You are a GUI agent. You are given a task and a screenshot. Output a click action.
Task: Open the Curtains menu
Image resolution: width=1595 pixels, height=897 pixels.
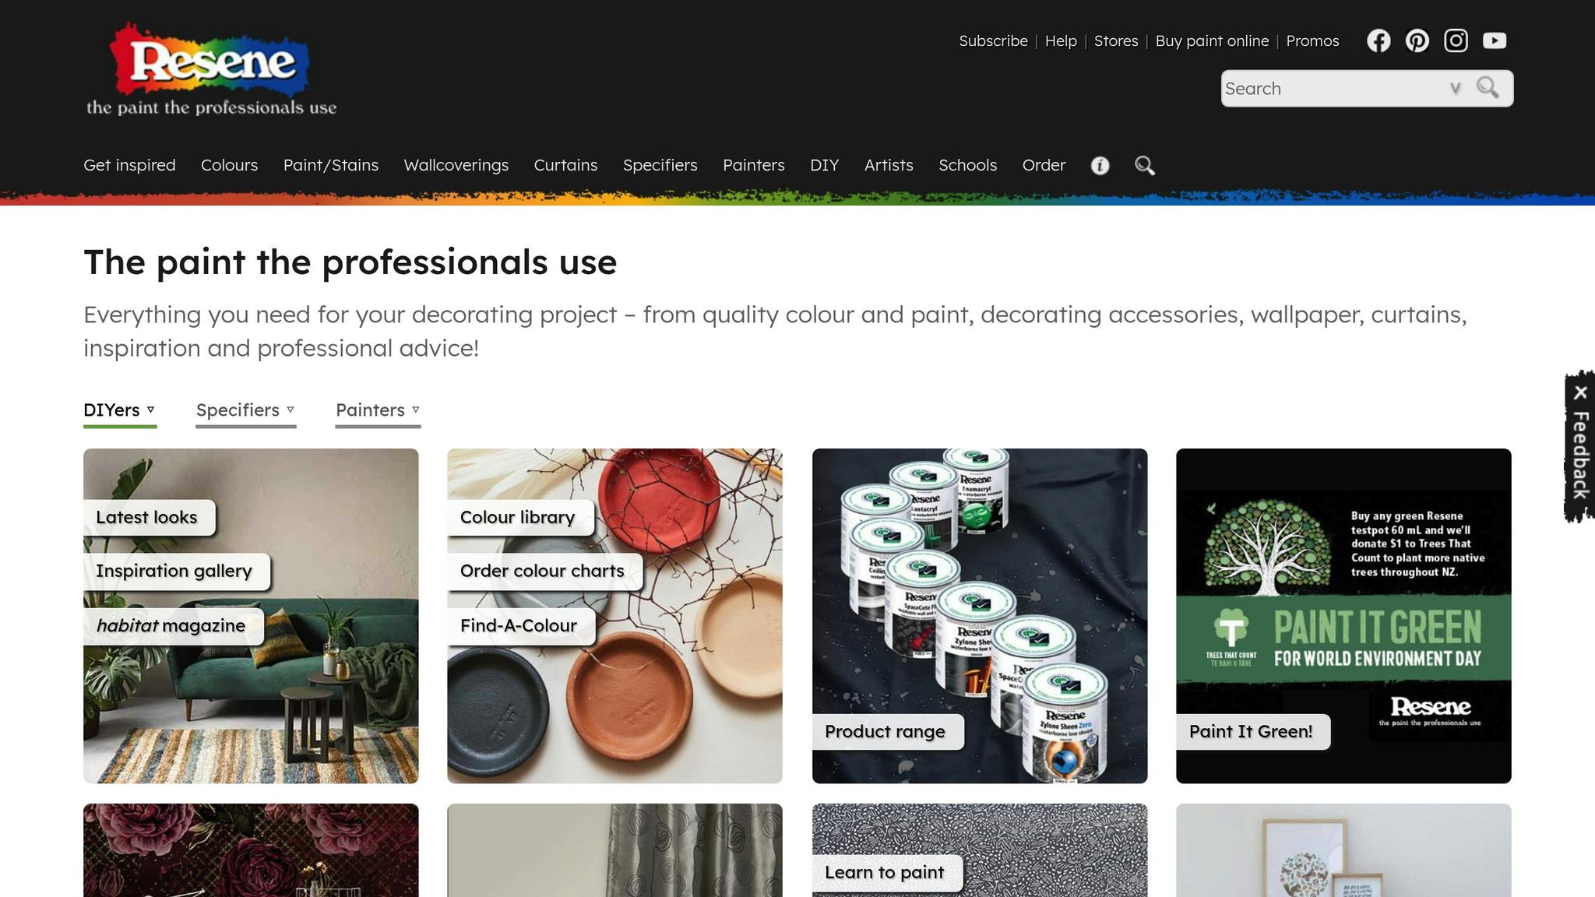pyautogui.click(x=565, y=165)
